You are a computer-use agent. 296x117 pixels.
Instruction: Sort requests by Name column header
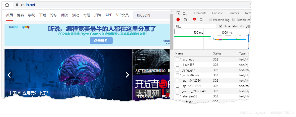click(193, 53)
